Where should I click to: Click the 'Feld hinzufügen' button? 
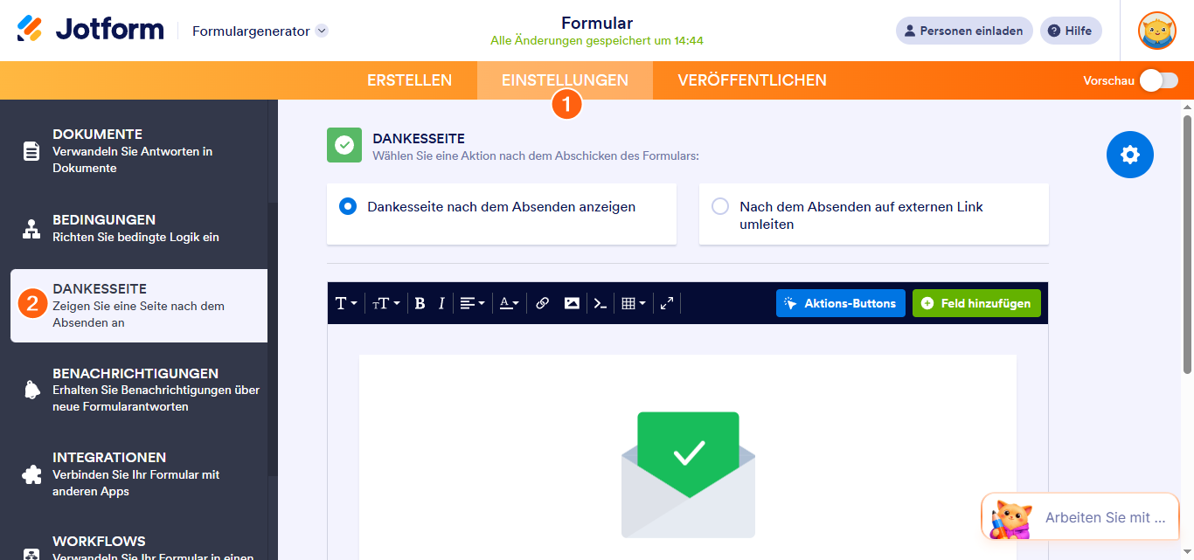click(976, 303)
